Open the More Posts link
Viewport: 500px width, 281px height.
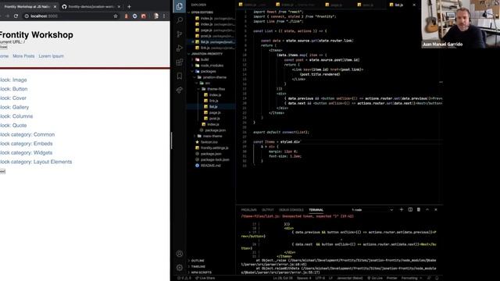(x=23, y=56)
